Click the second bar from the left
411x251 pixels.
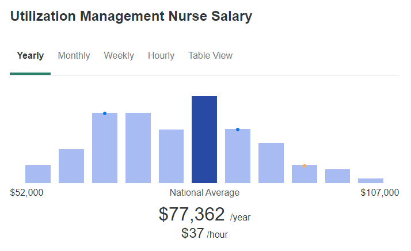point(71,166)
